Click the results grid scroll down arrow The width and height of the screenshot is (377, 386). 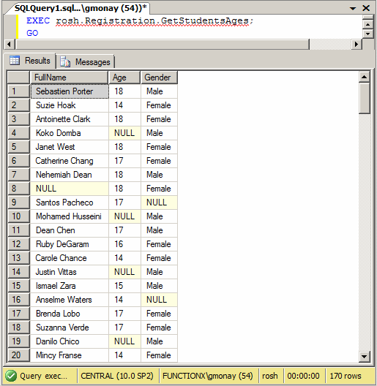point(364,356)
